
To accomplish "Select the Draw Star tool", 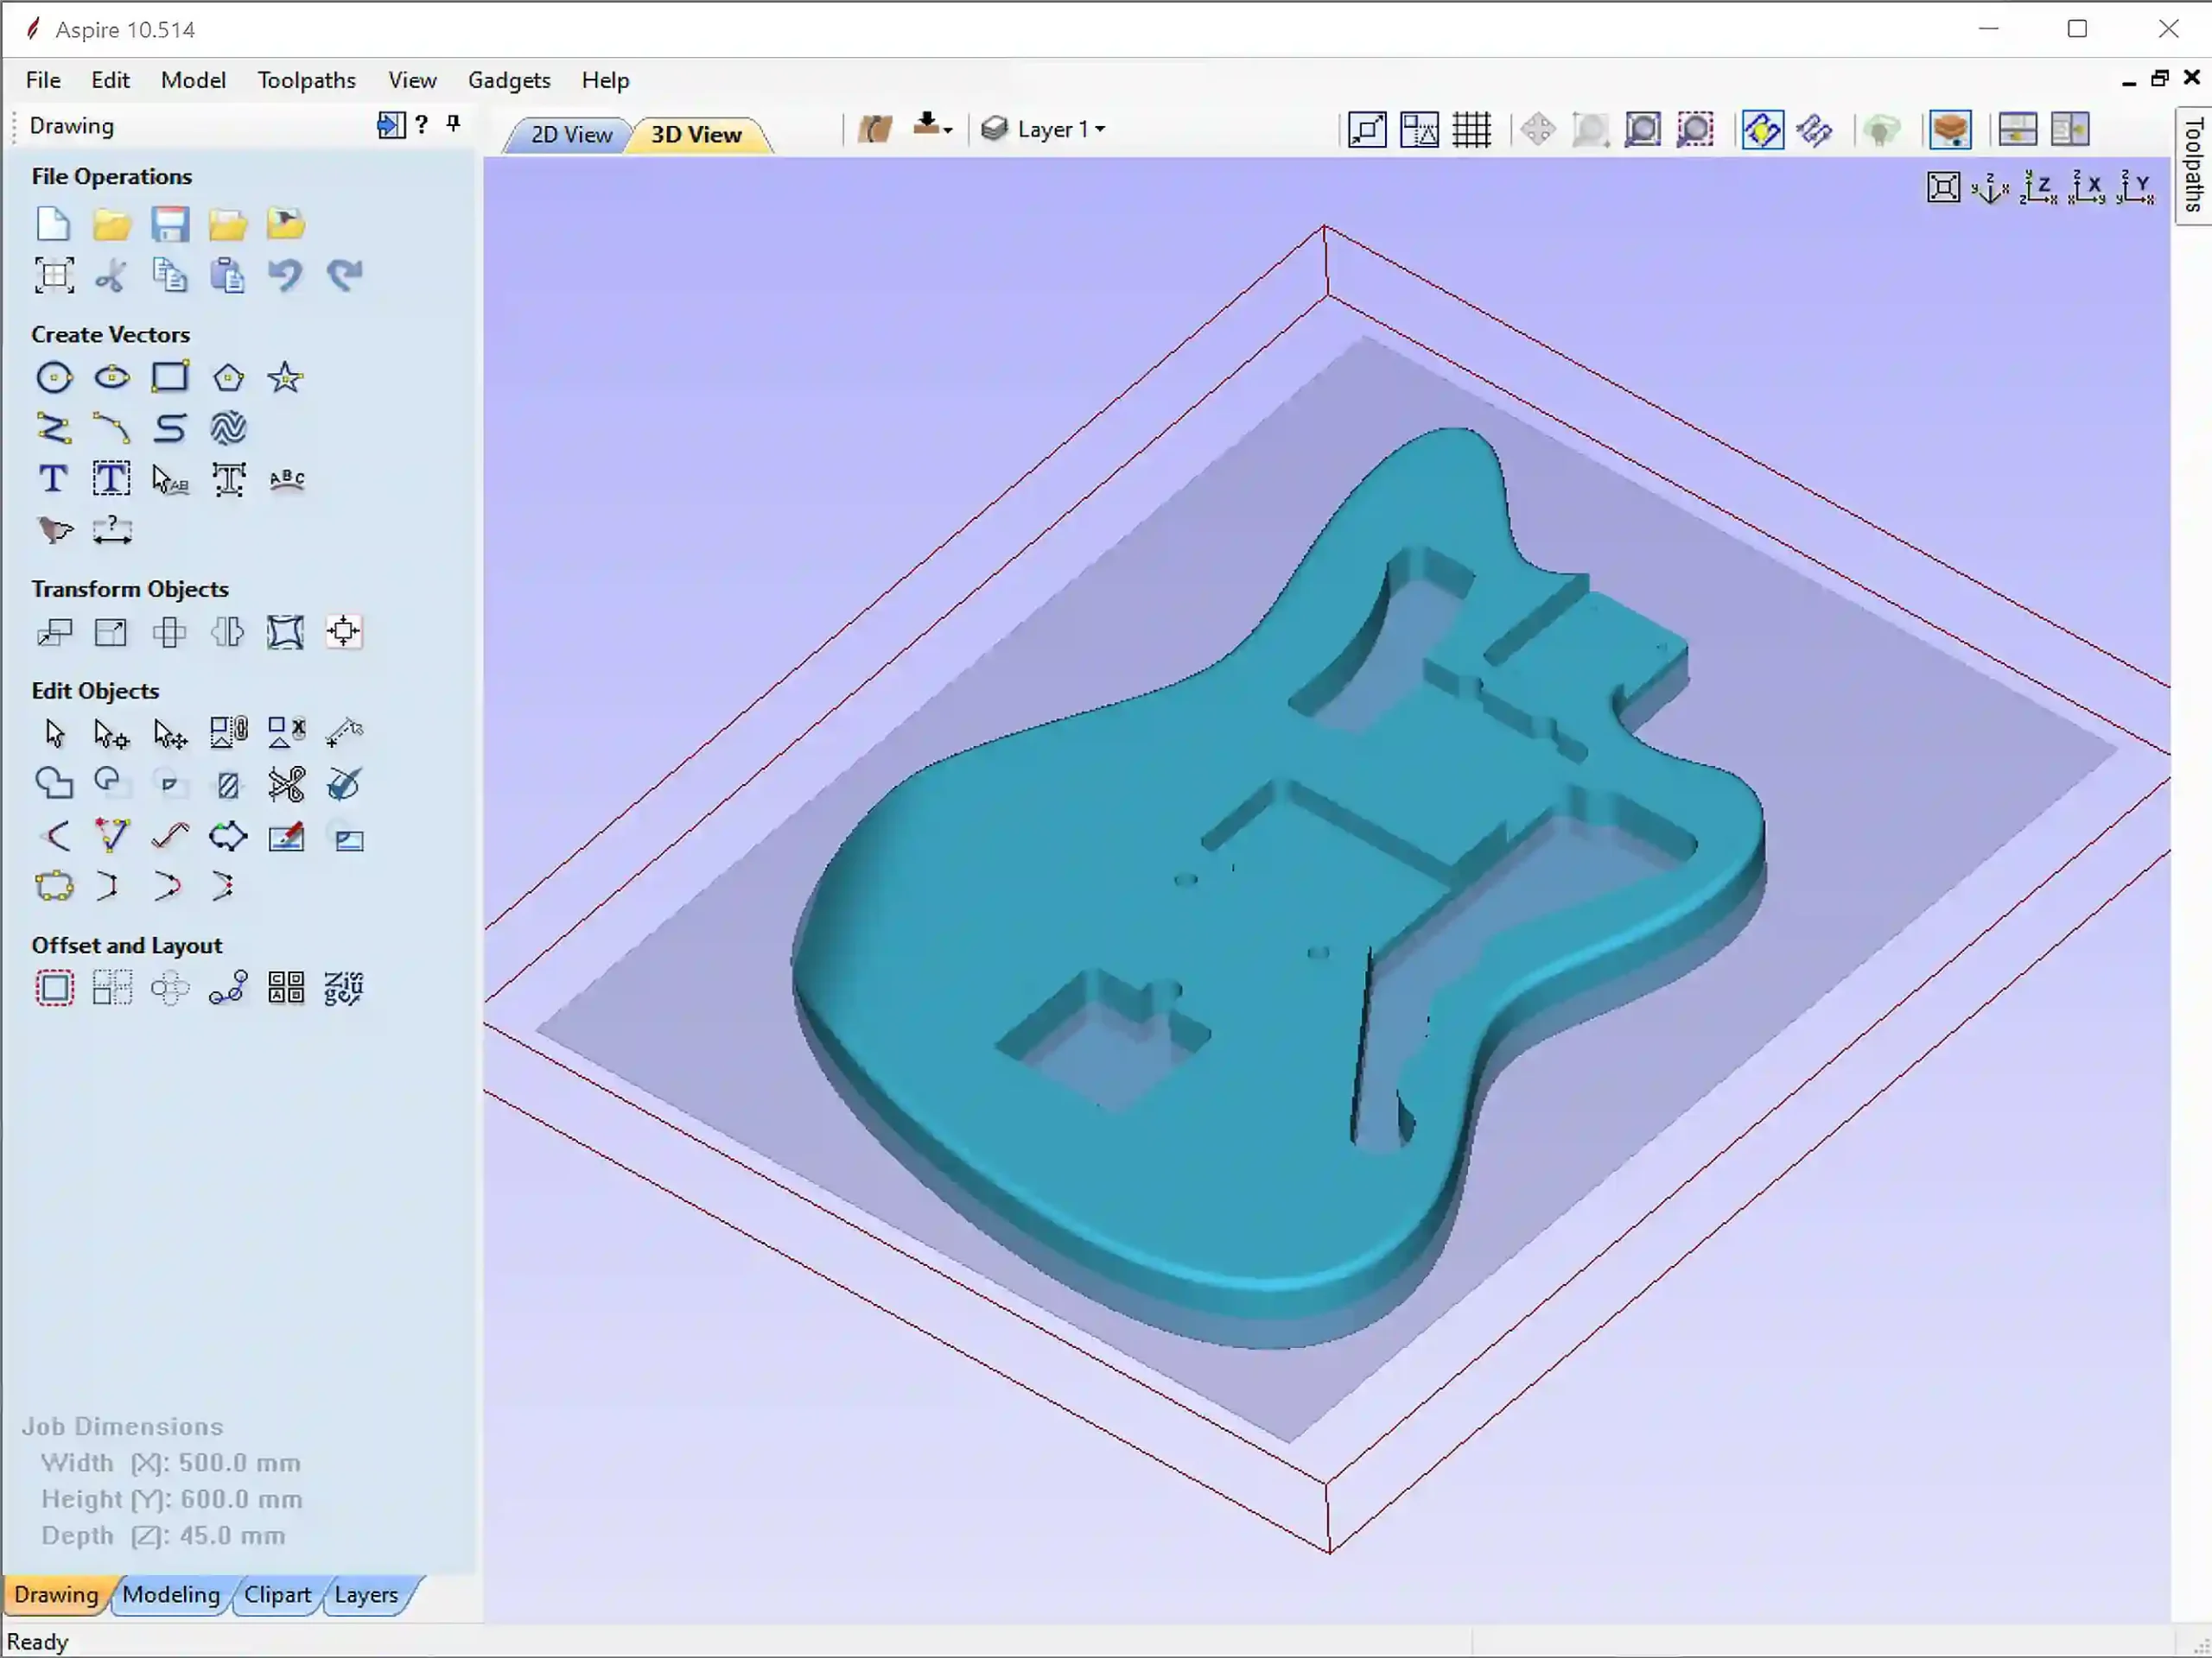I will click(286, 377).
